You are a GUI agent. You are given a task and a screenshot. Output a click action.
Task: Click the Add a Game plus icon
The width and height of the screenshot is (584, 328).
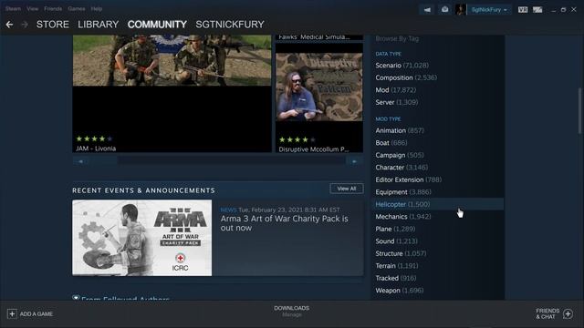coord(12,313)
